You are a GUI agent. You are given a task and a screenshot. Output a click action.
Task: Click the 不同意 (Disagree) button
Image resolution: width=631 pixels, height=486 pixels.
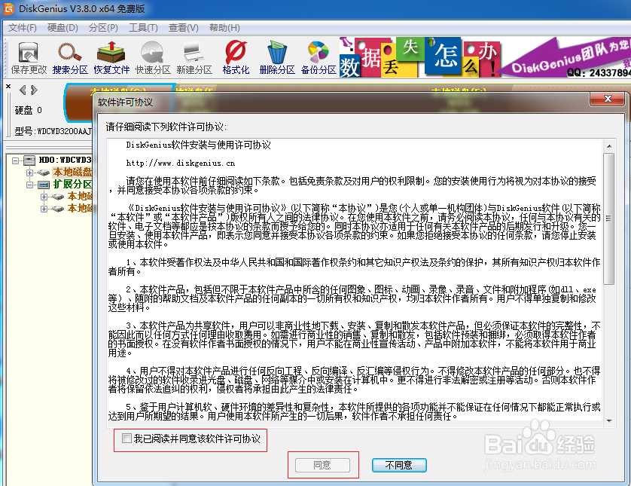pos(399,465)
